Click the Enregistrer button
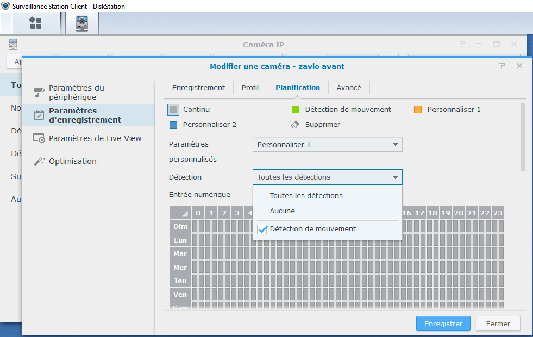This screenshot has width=533, height=337. (x=443, y=323)
